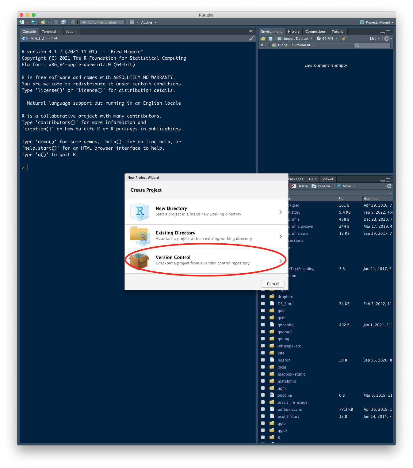
Task: Click the clear console broom icon
Action: pyautogui.click(x=251, y=39)
